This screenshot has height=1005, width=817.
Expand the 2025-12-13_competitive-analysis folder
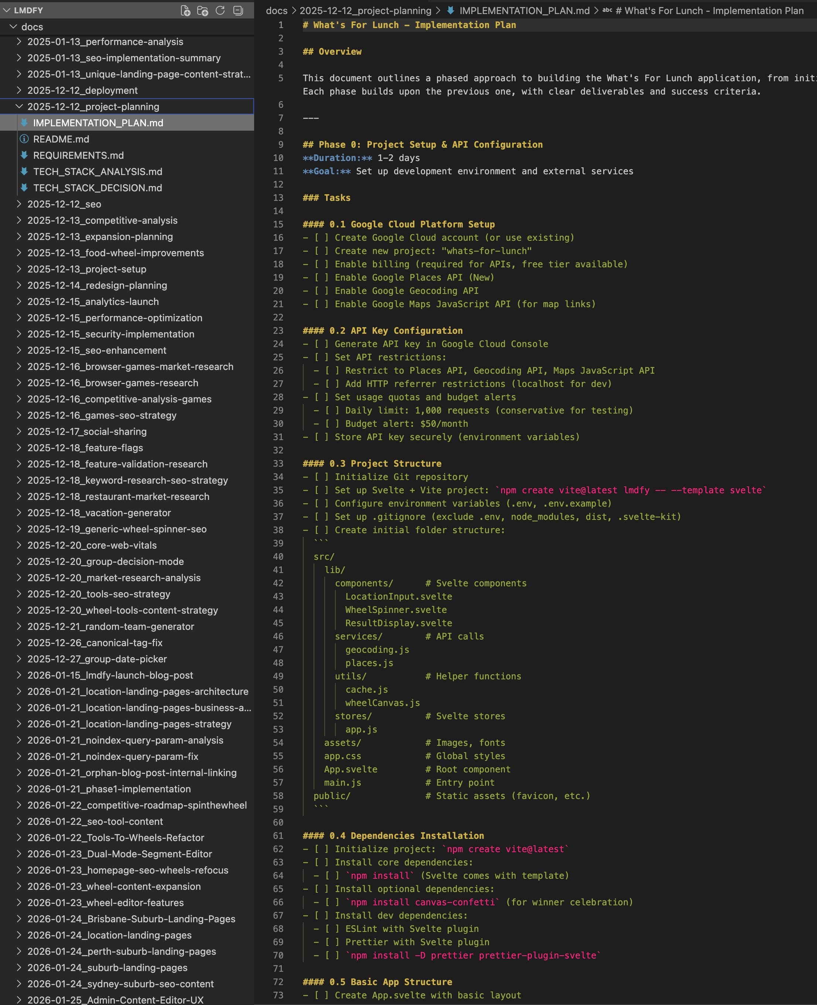pos(19,220)
